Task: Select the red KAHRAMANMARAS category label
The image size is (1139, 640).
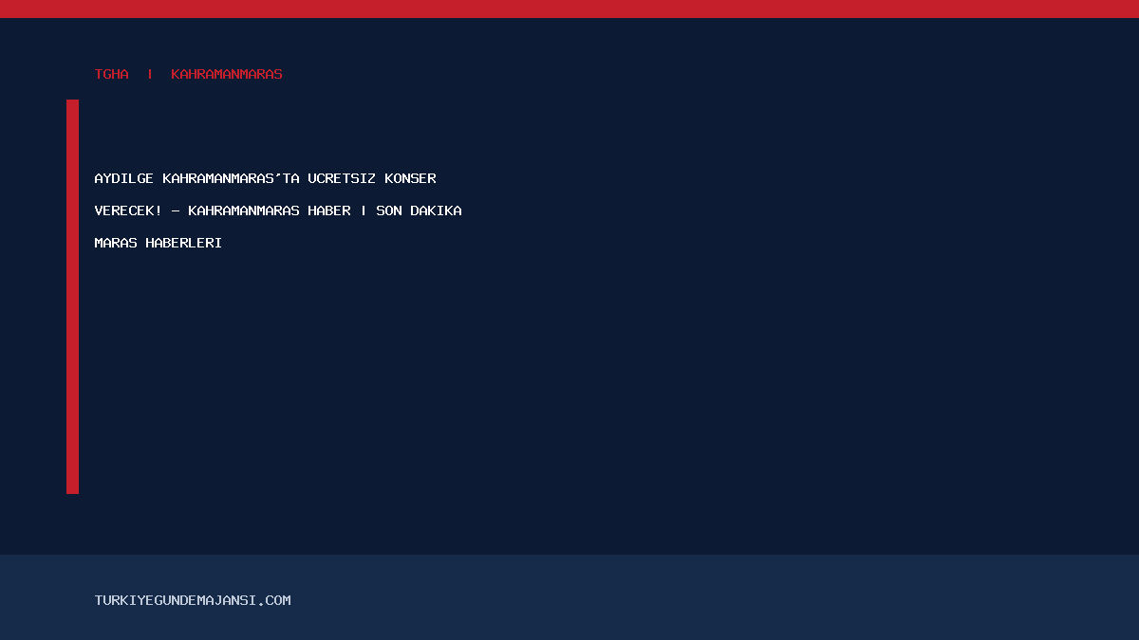Action: click(x=227, y=74)
